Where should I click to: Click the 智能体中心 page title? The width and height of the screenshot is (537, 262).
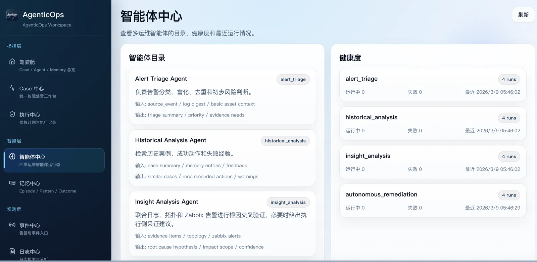(151, 16)
